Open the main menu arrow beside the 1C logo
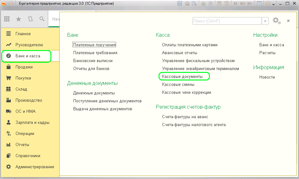Viewport: 299px width, 179px height. point(11,3)
